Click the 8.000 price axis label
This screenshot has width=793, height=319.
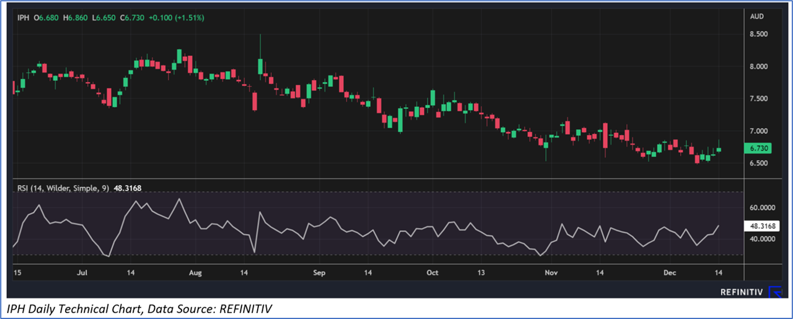[x=758, y=67]
